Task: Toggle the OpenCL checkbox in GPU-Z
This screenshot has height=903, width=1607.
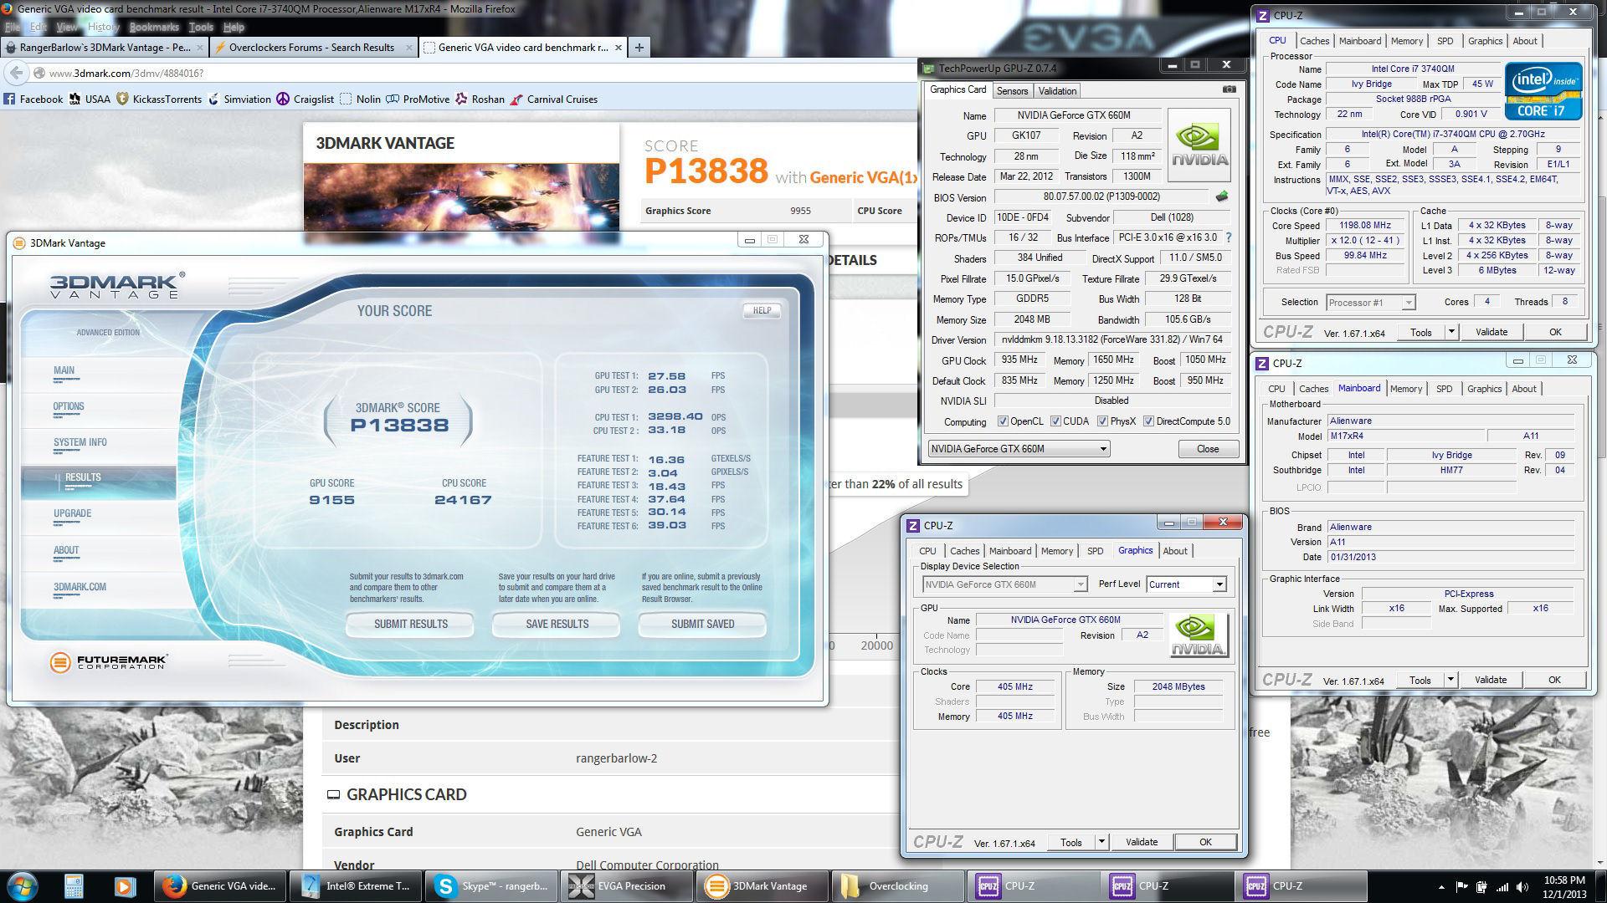Action: [1003, 421]
